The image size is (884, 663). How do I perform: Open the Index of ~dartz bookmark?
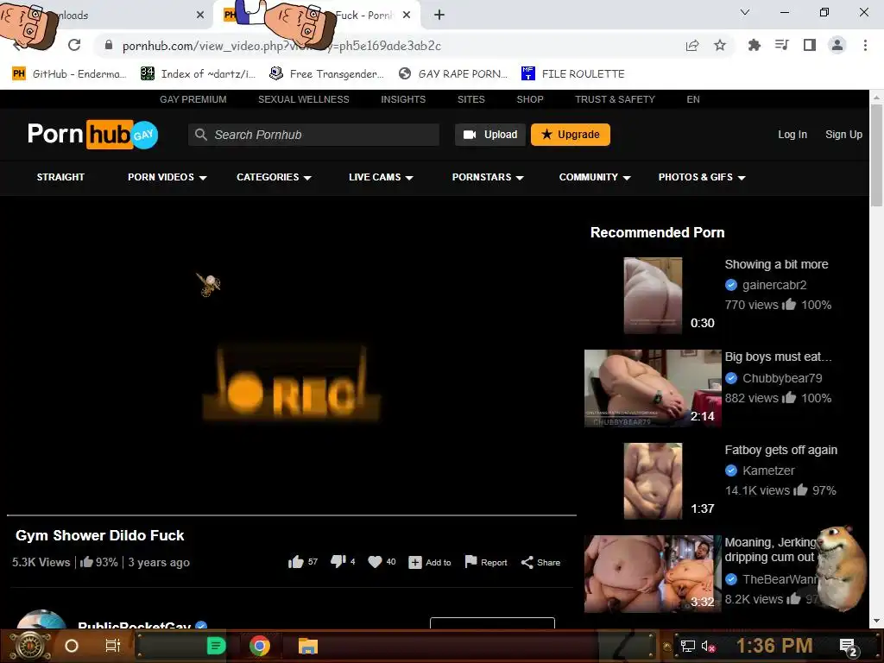click(198, 74)
